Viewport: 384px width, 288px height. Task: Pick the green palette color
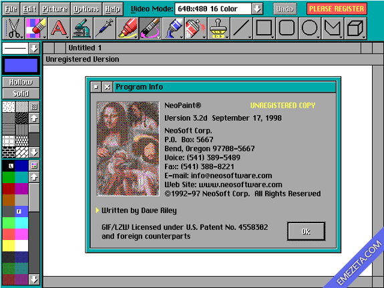pyautogui.click(x=9, y=177)
